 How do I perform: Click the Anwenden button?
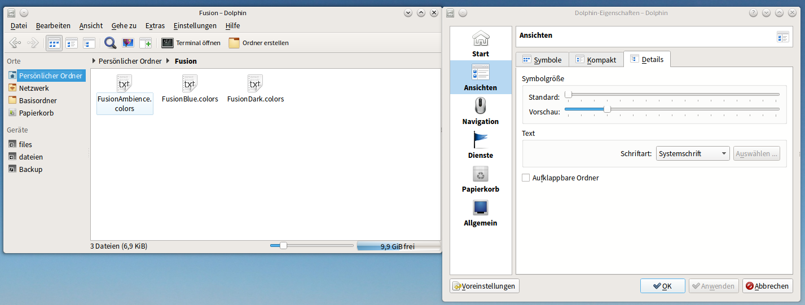(714, 286)
